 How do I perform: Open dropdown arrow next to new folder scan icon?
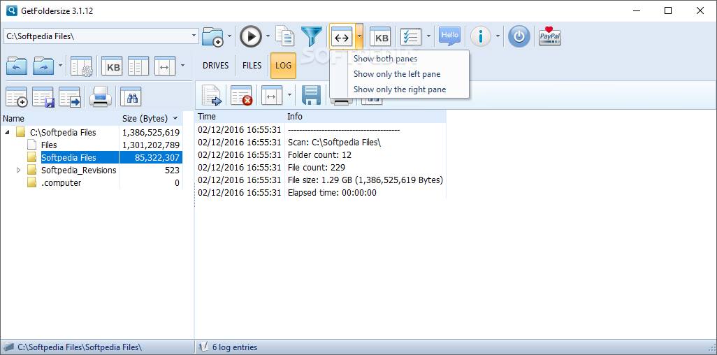point(229,36)
